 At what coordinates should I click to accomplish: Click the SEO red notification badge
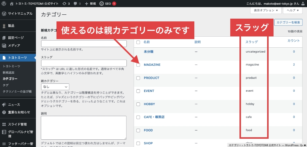[114, 3]
